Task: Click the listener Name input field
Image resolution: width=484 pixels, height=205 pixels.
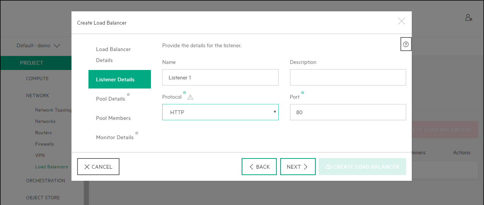Action: [x=220, y=78]
